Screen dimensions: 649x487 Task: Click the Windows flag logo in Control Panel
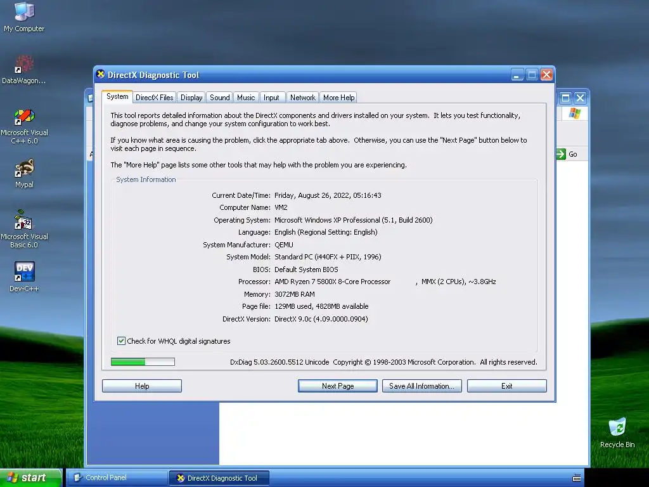(574, 113)
